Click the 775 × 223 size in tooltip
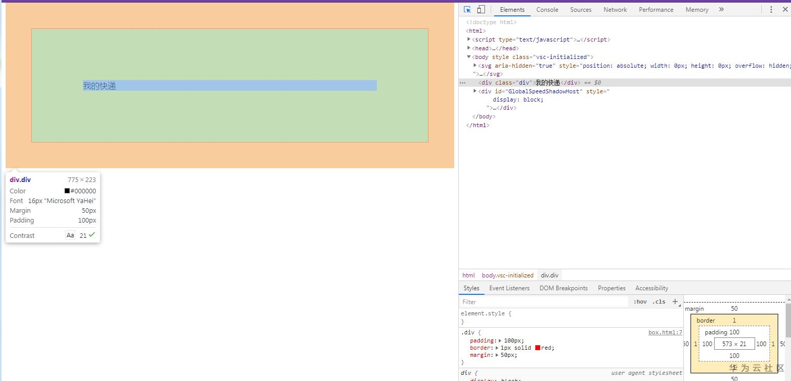This screenshot has height=381, width=791. point(82,179)
